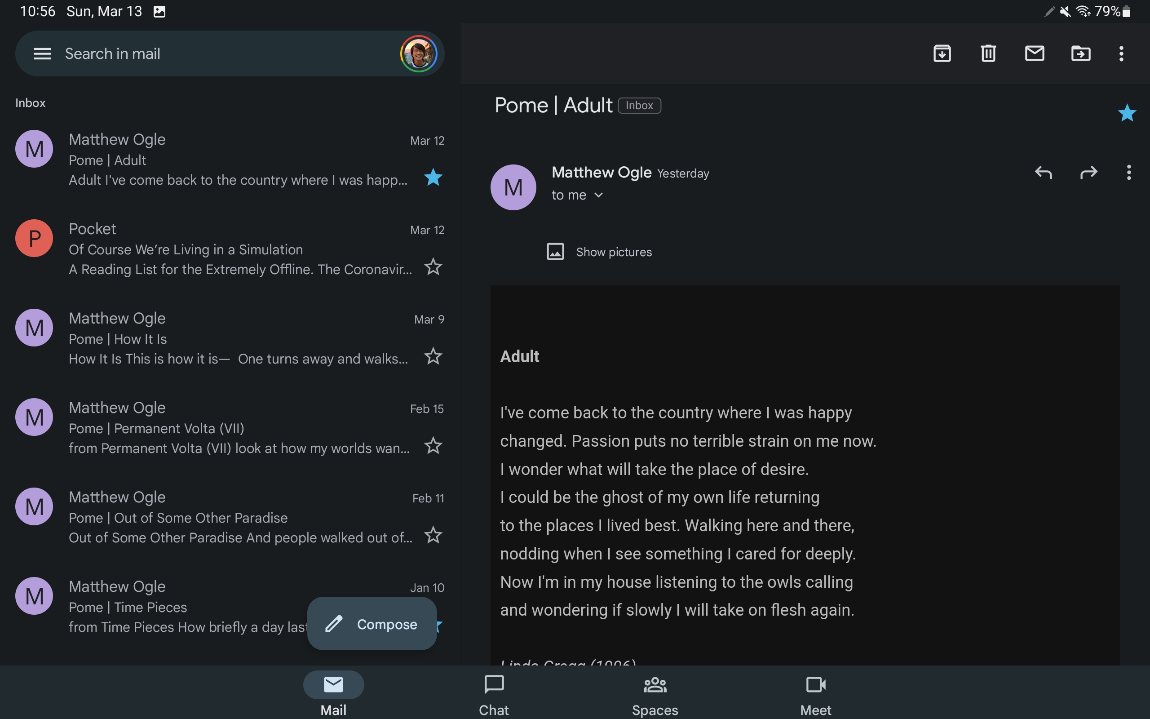Delete this email with trash icon
Image resolution: width=1150 pixels, height=719 pixels.
coord(988,53)
